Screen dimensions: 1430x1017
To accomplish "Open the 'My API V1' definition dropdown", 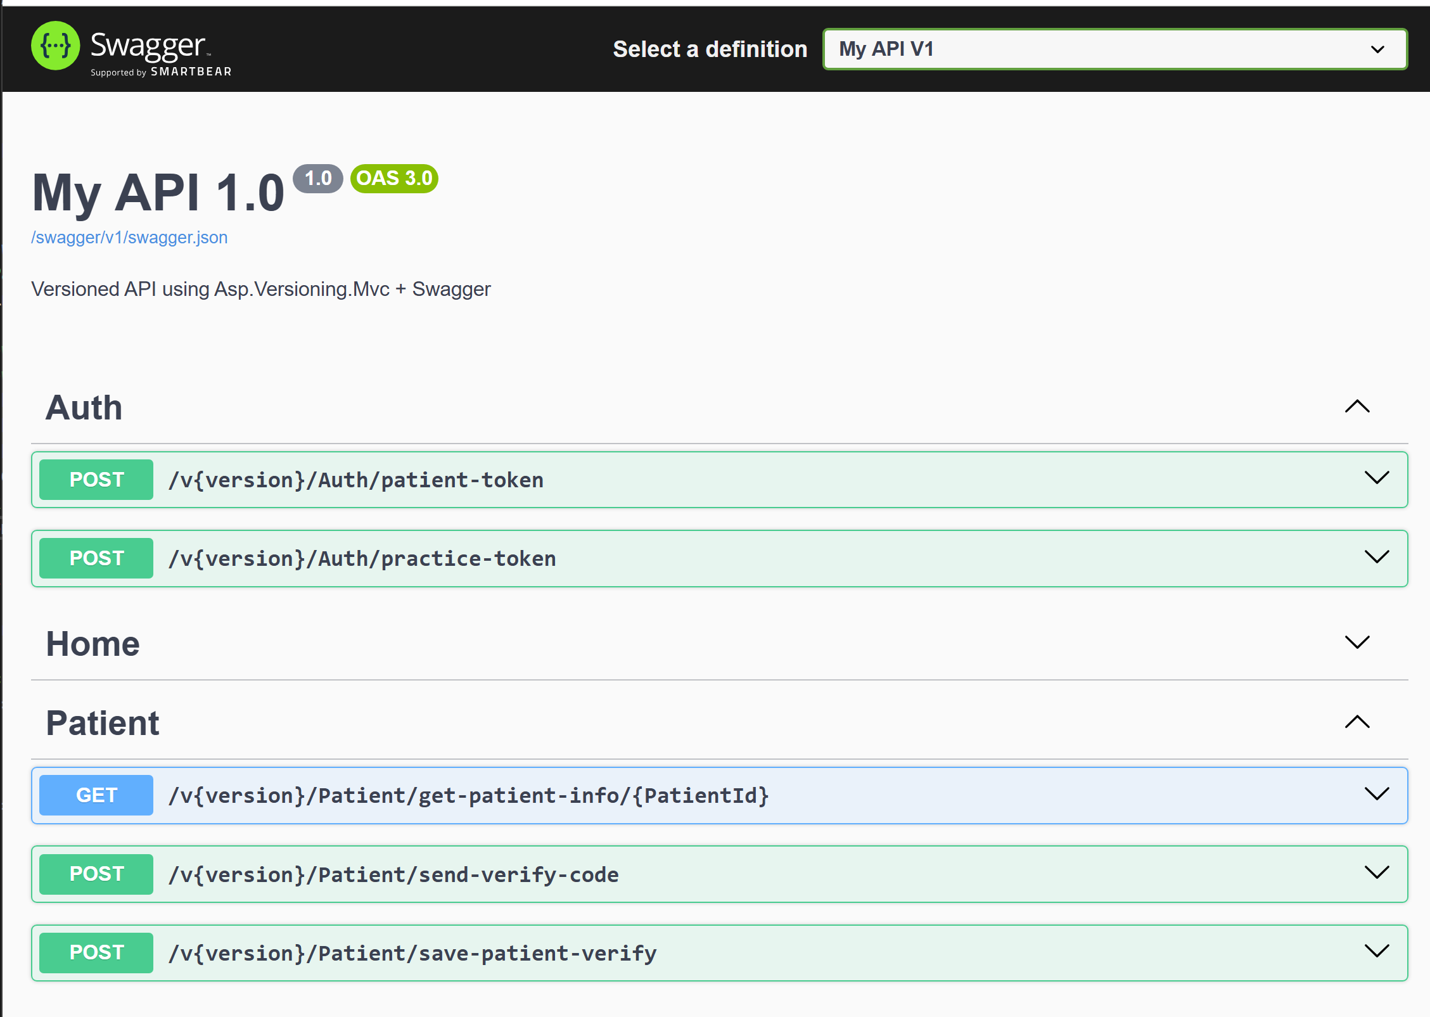I will [1114, 49].
